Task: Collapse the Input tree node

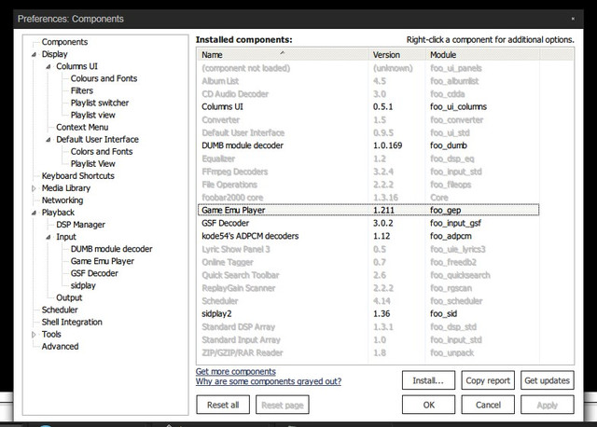Action: pos(49,237)
